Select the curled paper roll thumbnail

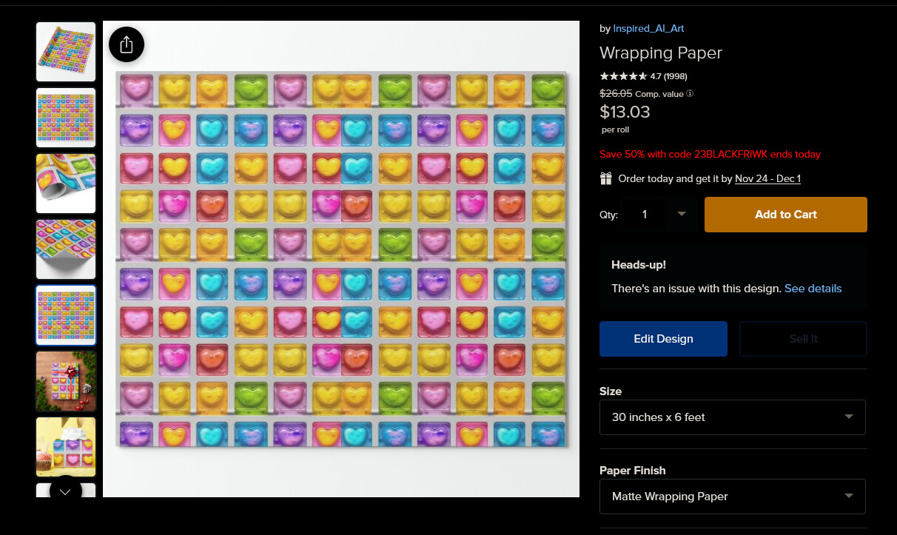coord(66,184)
